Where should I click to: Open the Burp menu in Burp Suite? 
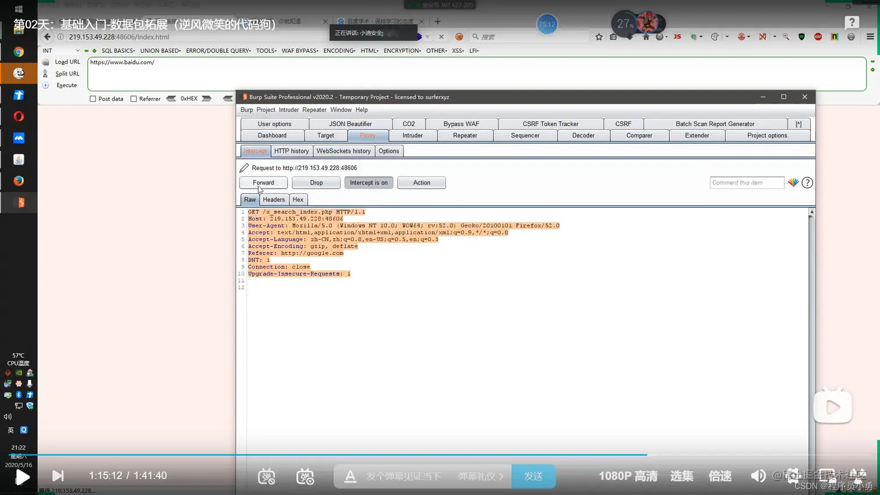tap(247, 110)
